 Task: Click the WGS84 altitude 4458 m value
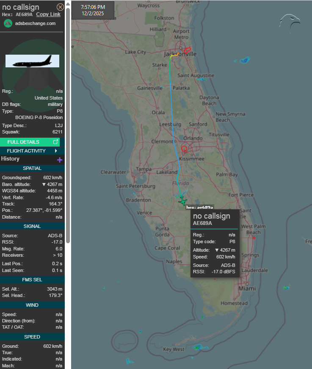click(55, 191)
